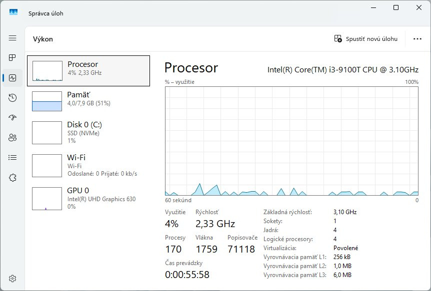The width and height of the screenshot is (431, 291).
Task: Open the hamburger navigation menu
Action: (12, 38)
